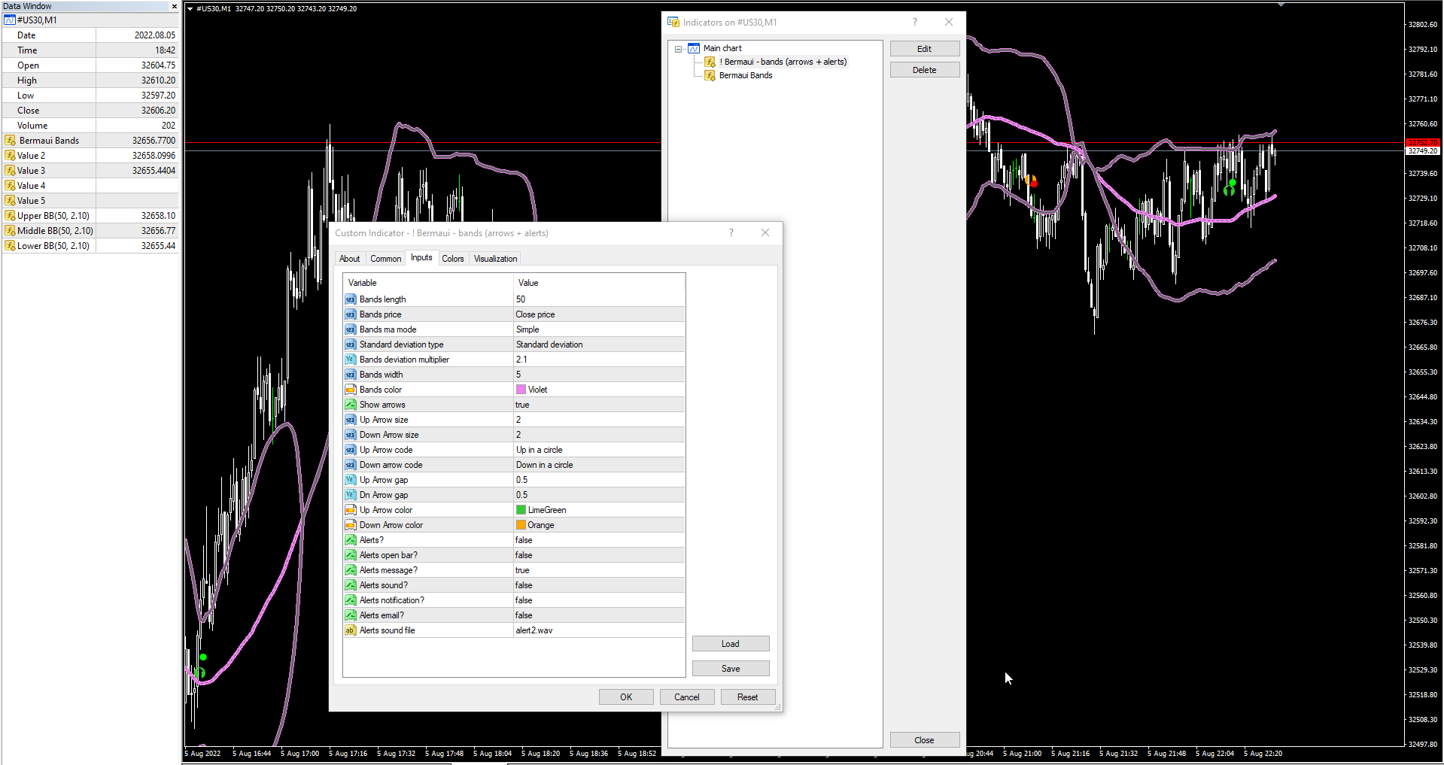This screenshot has height=765, width=1444.
Task: Collapse the Main chart tree node
Action: [679, 49]
